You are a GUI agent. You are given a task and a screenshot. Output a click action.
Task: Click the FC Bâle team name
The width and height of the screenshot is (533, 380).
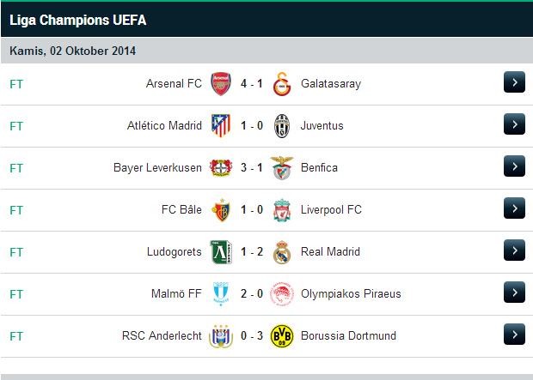coord(181,210)
